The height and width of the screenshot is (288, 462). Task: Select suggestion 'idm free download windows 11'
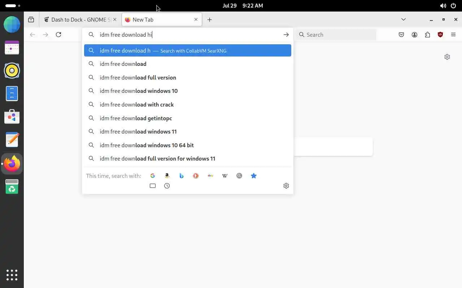point(188,131)
